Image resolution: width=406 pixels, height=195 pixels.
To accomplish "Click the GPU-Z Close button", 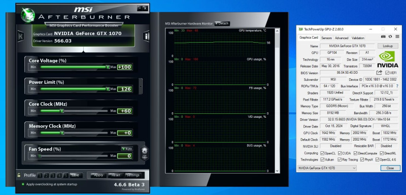I will 390,168.
